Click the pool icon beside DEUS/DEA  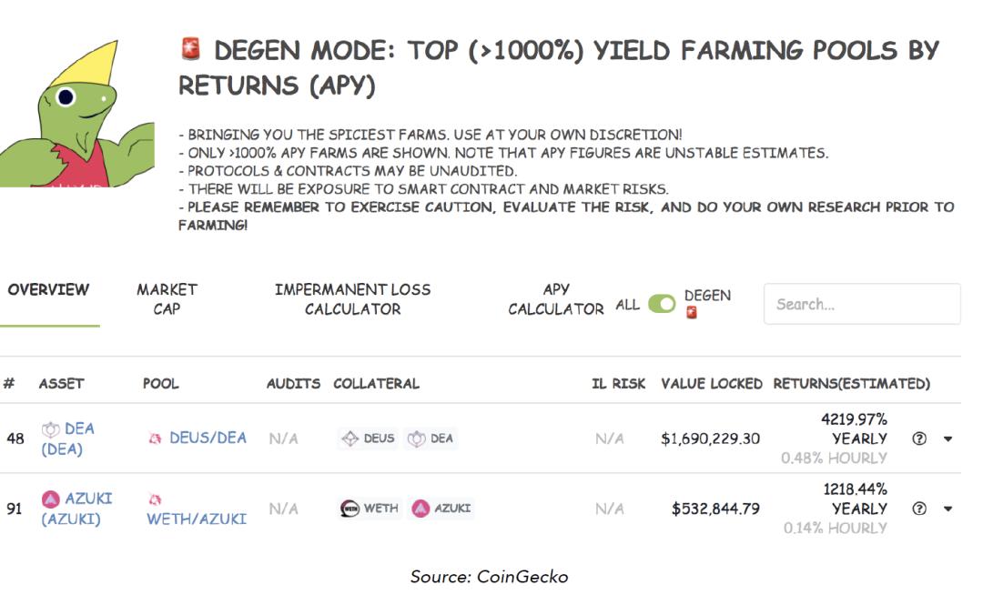pyautogui.click(x=155, y=439)
